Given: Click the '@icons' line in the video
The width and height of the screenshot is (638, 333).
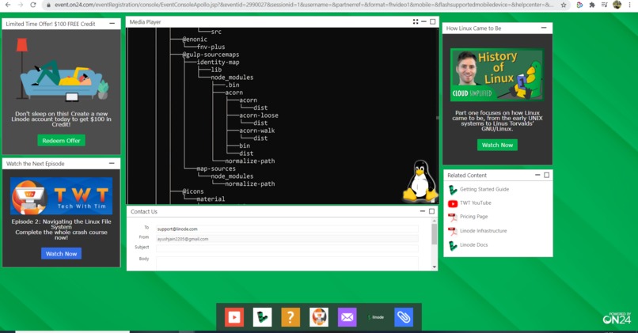Looking at the screenshot, I should point(193,191).
